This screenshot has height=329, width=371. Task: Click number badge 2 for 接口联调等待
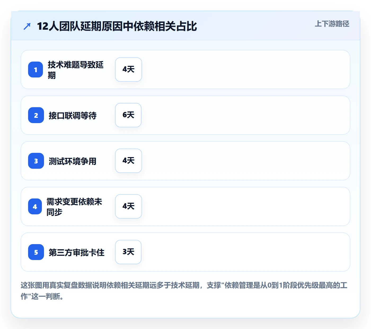(x=36, y=115)
